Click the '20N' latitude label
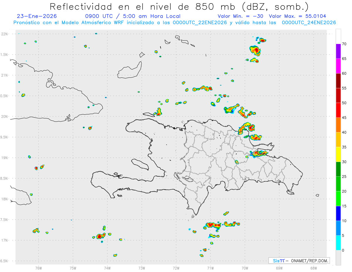 click(5, 116)
